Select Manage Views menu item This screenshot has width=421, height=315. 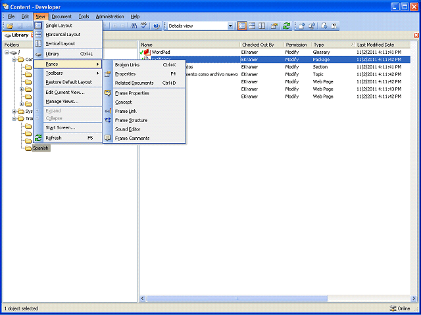click(x=68, y=102)
